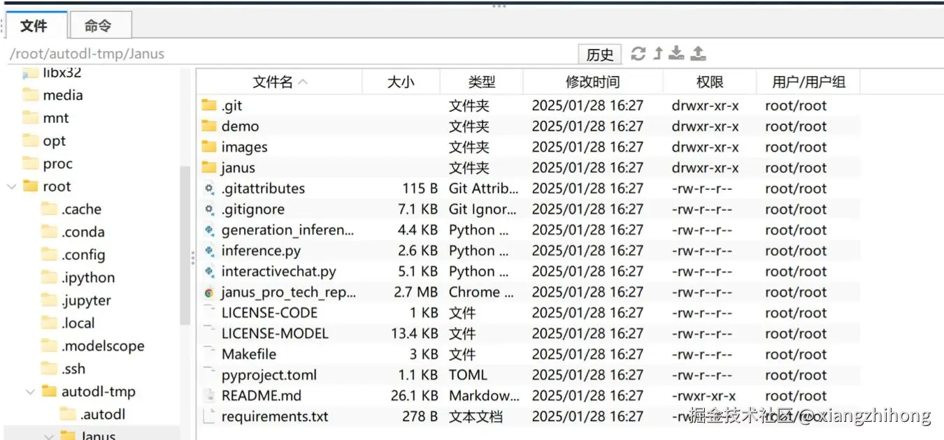Click the .cache folder icon in tree

49,209
